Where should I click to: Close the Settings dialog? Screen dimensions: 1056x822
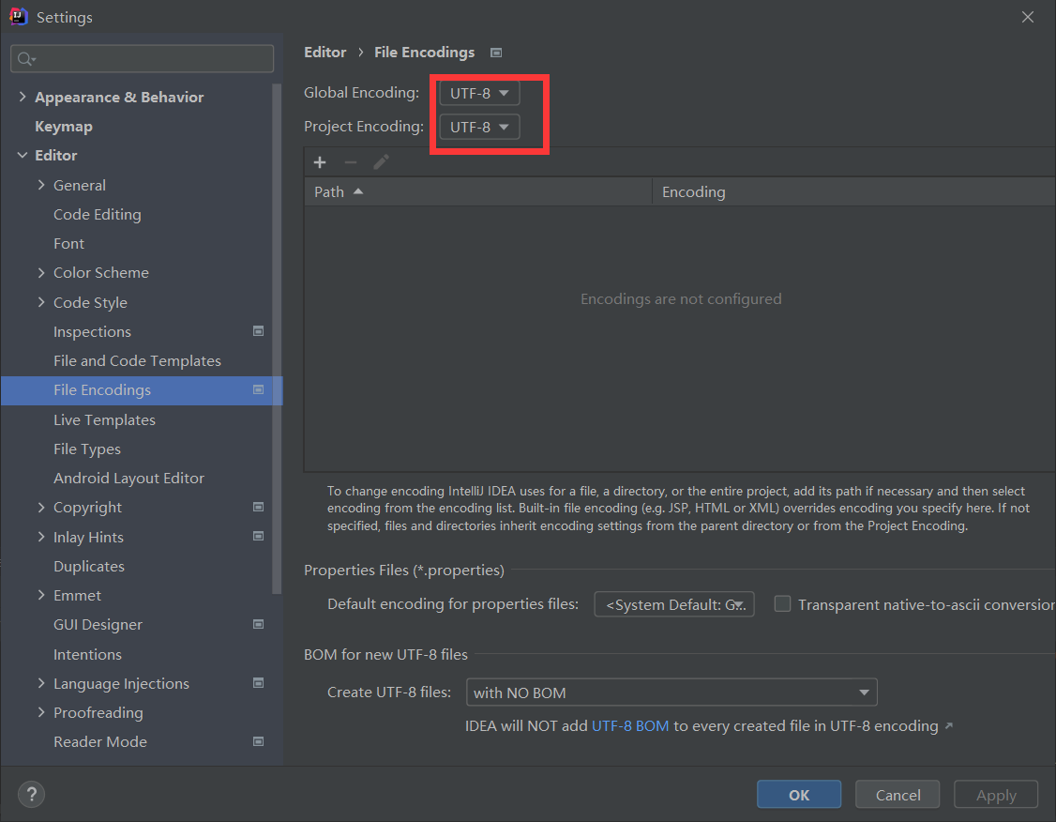1028,17
